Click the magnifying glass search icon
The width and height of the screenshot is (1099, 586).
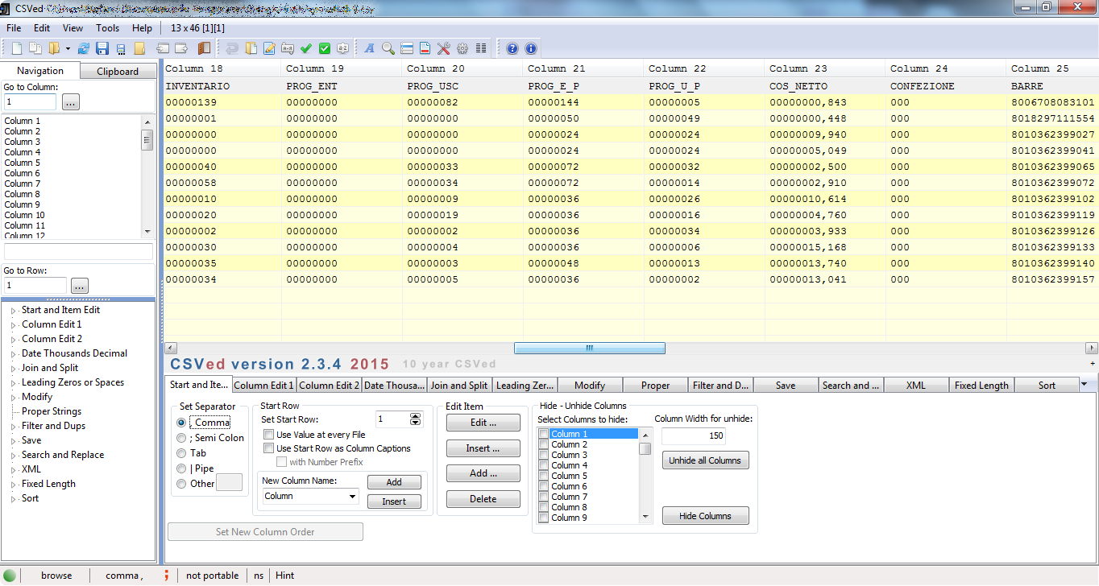388,48
